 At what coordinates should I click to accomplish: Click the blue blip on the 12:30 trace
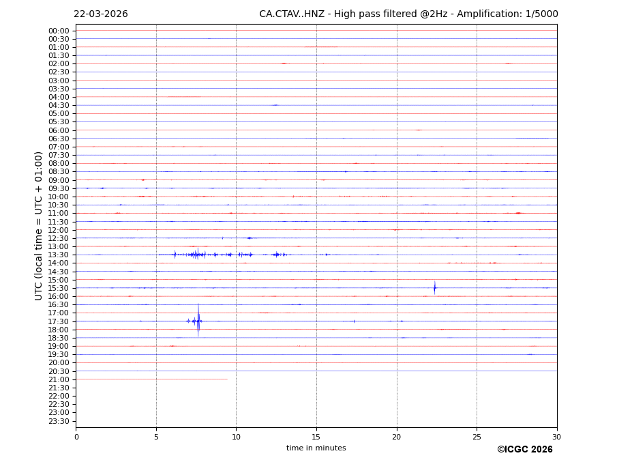click(x=250, y=238)
